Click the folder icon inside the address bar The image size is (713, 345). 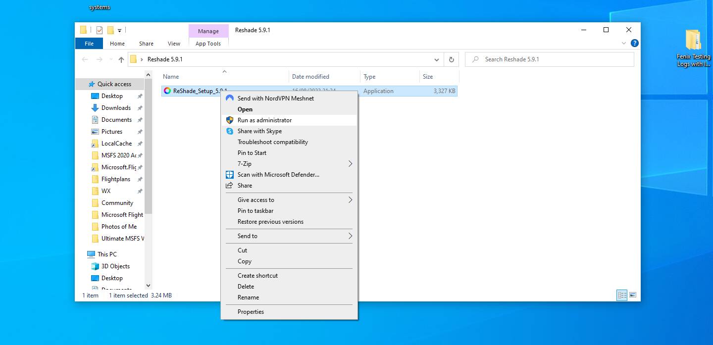133,59
